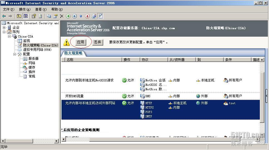This screenshot has height=150, width=269.
Task: Click the 本地主机 network icon in the NetBIOS row
Action: pyautogui.click(x=198, y=80)
